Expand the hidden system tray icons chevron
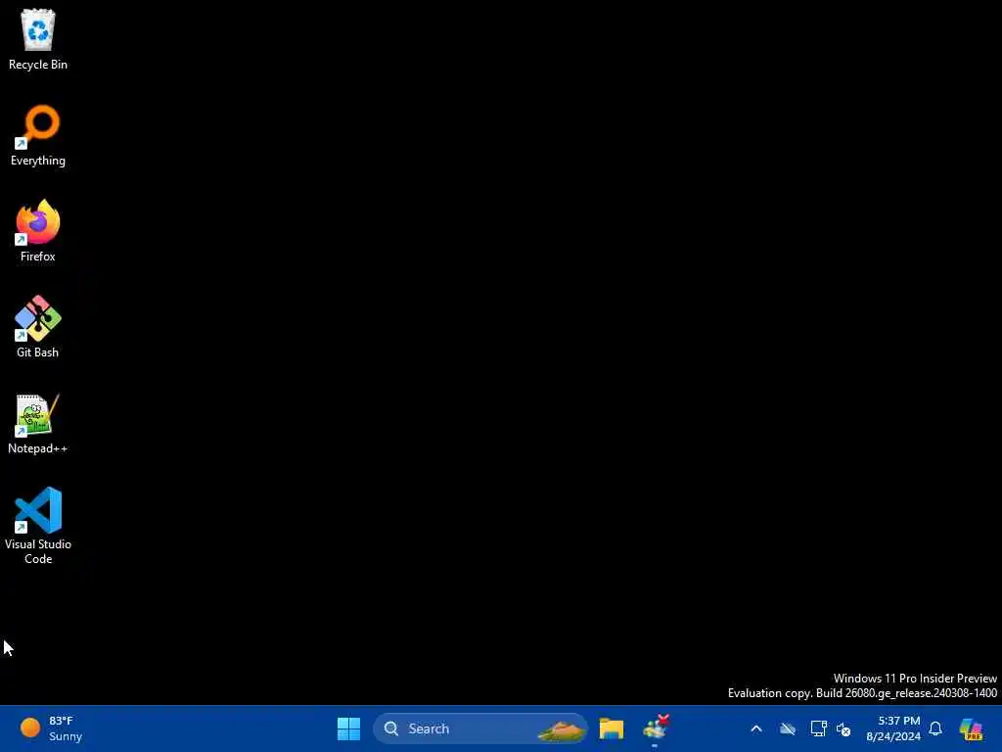The width and height of the screenshot is (1002, 752). coord(756,728)
